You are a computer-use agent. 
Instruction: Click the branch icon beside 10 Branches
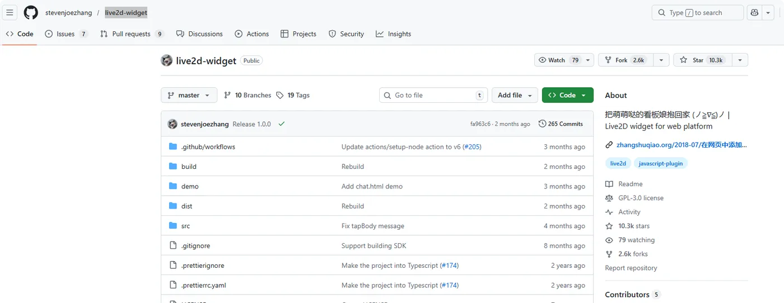pyautogui.click(x=227, y=95)
